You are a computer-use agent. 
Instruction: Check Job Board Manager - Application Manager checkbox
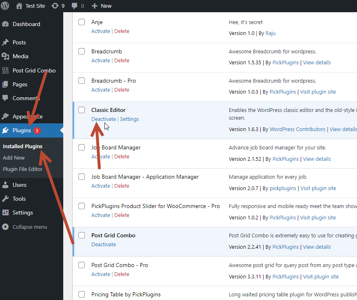[x=82, y=177]
